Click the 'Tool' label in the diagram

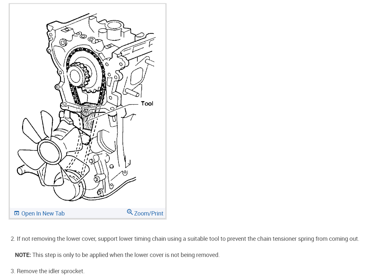(x=147, y=103)
